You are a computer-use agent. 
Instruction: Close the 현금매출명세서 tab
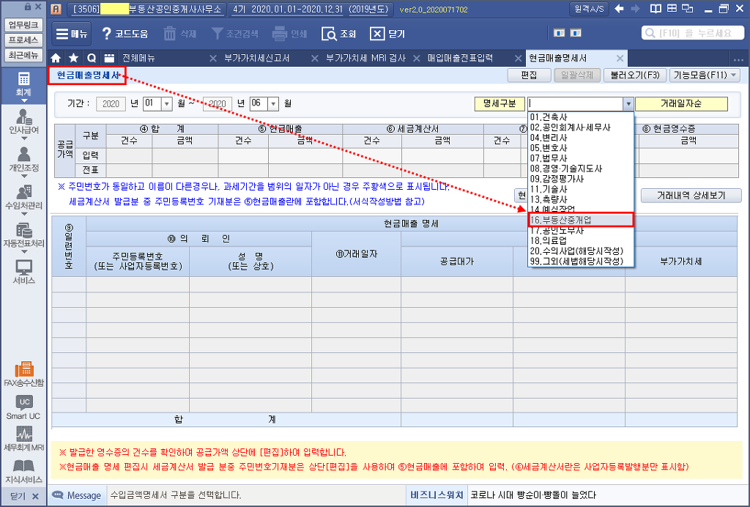[620, 59]
